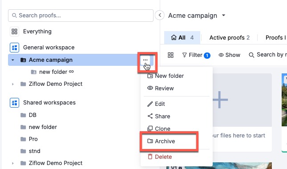
Task: Click the Search proofs input field
Action: pos(81,16)
